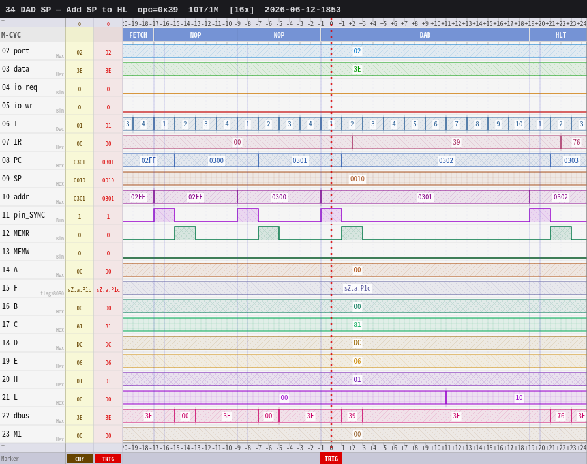Click the FETCH cycle segment
The image size is (587, 464).
[x=138, y=35]
